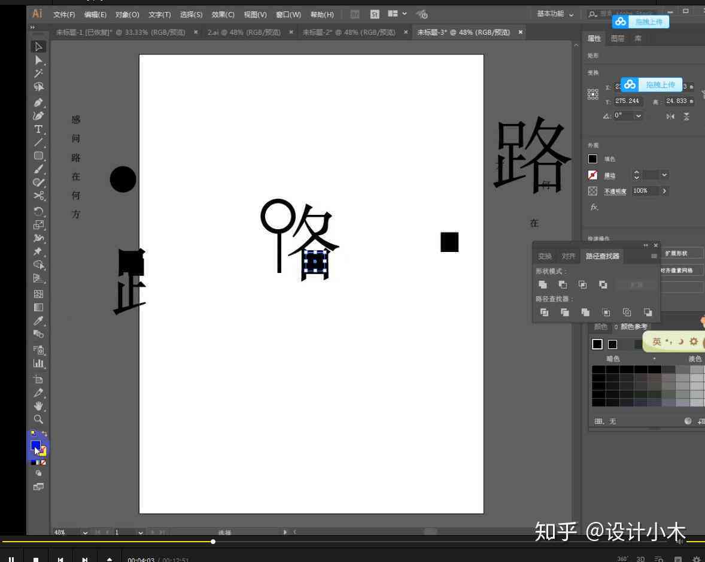The image size is (705, 562).
Task: Select the Blend tool
Action: (x=38, y=334)
